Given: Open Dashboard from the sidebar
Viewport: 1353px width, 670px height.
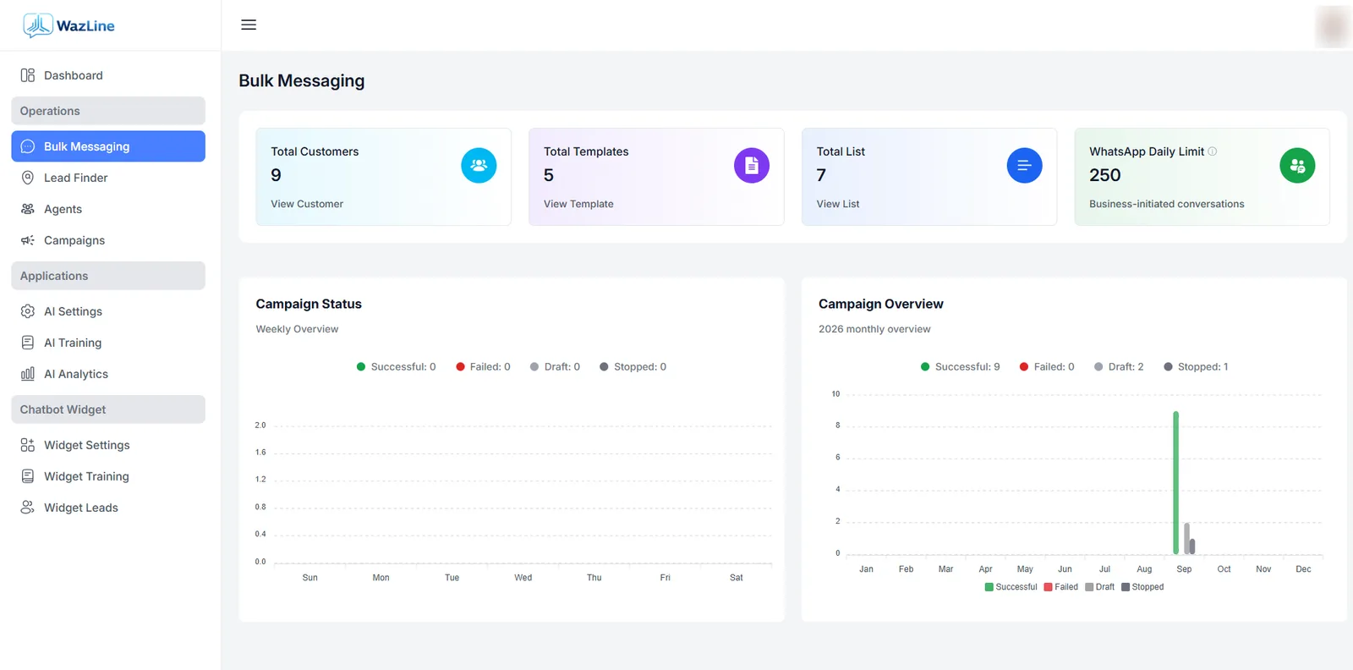Looking at the screenshot, I should pos(108,75).
